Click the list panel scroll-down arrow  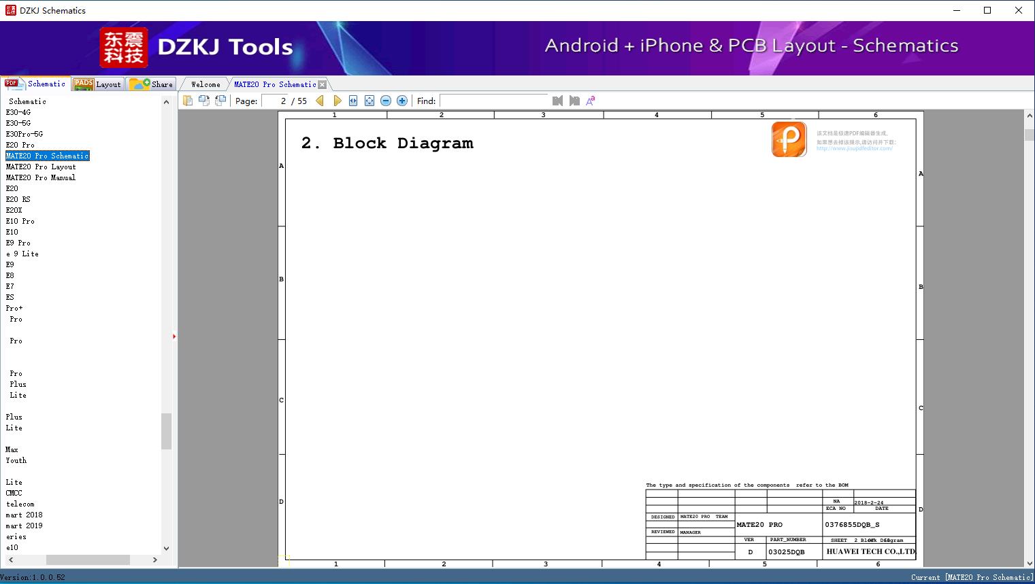coord(167,548)
